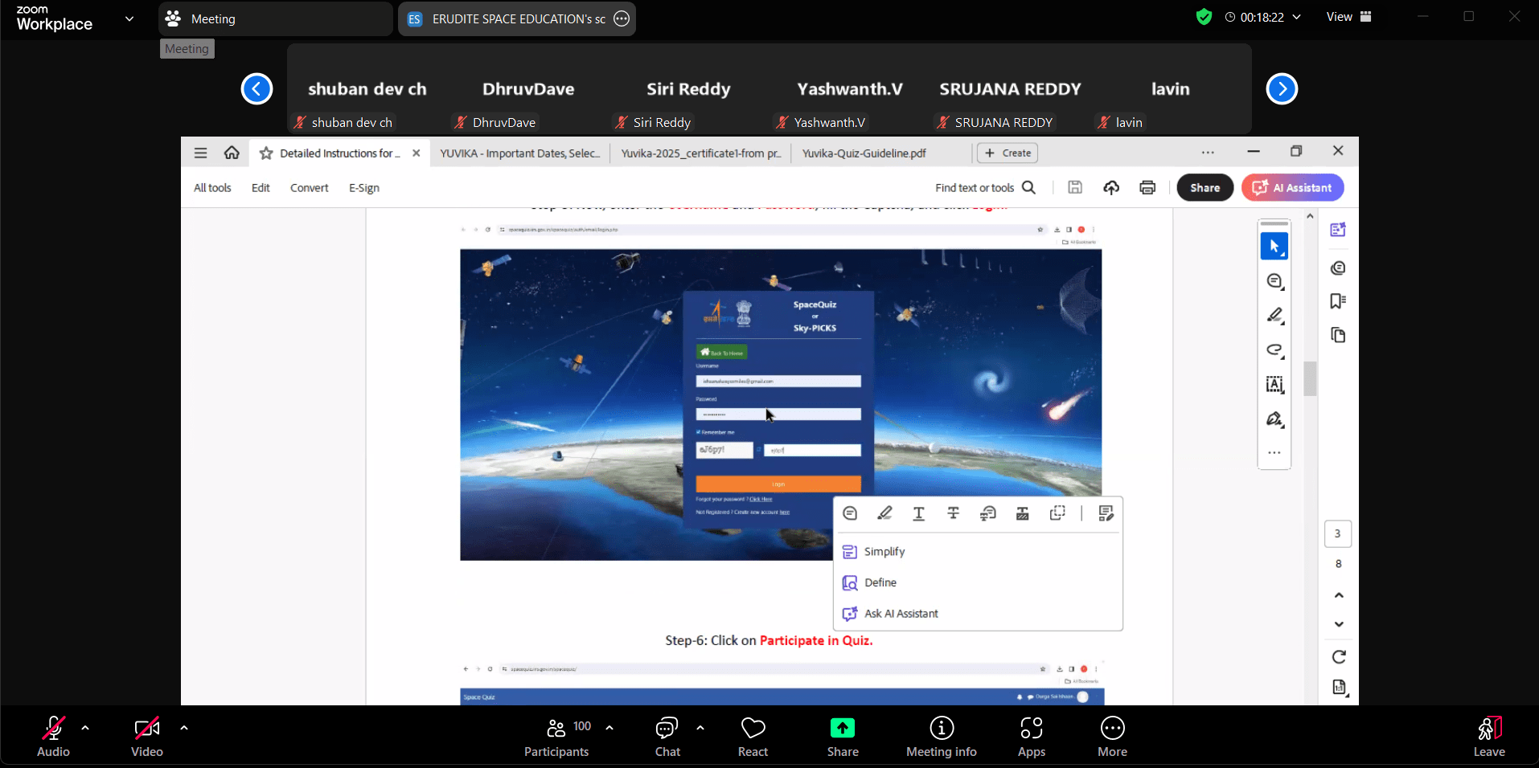Select the Fill & Sign pen tool
This screenshot has height=768, width=1539.
click(x=1274, y=419)
